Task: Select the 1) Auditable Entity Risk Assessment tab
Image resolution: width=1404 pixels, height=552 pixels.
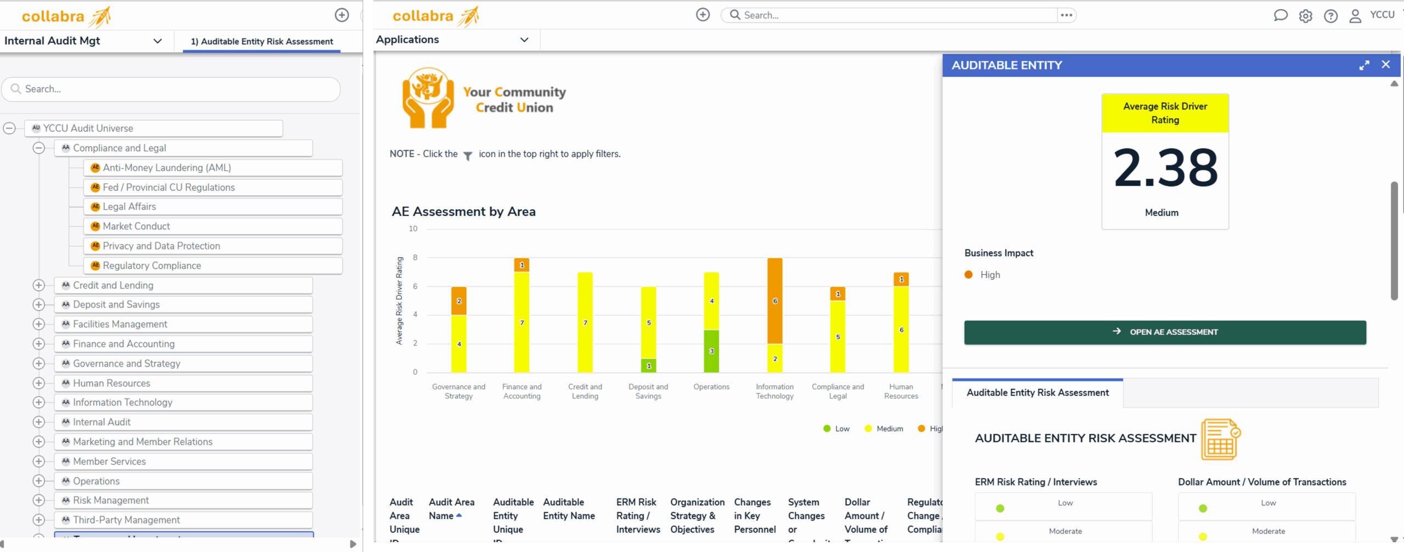Action: tap(262, 42)
